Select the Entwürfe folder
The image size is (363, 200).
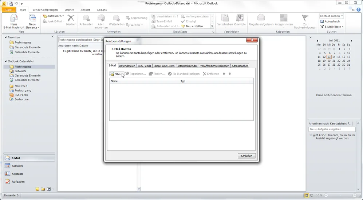[x=20, y=71]
